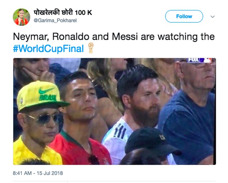Screen dimensions: 228x183
Task: Click the BRASIL text on the cap
Action: point(48,97)
